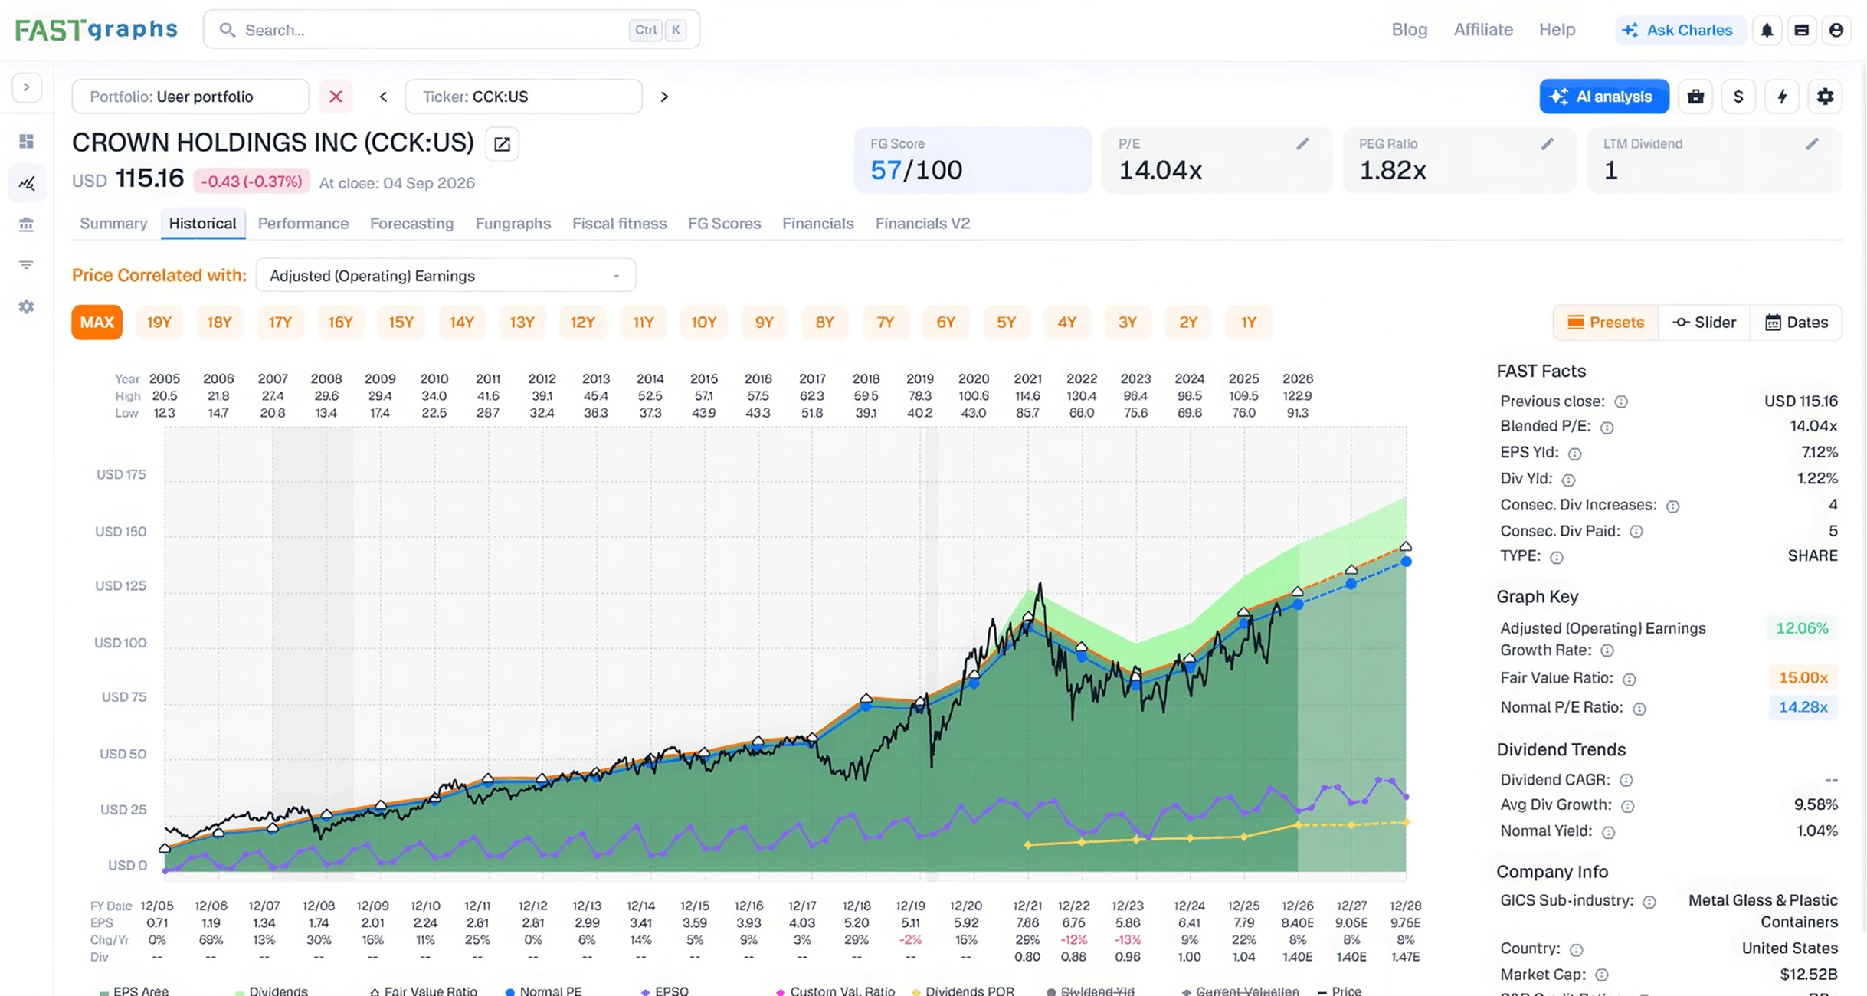
Task: Switch to the Performance tab
Action: tap(303, 224)
